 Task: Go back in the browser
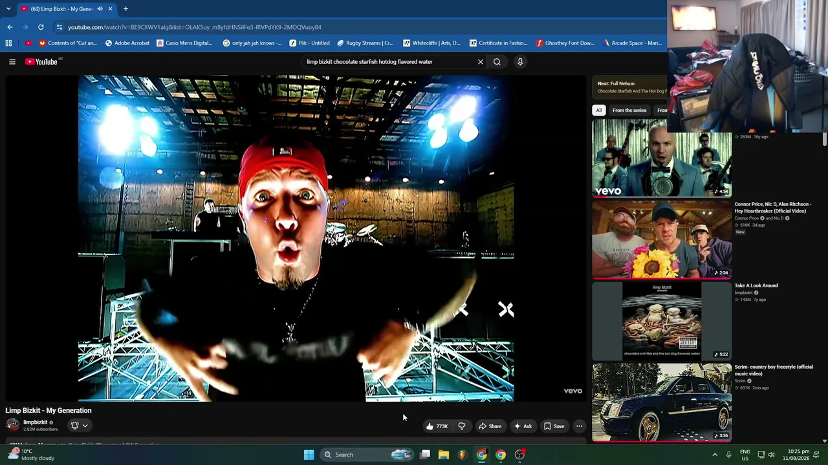(x=10, y=27)
